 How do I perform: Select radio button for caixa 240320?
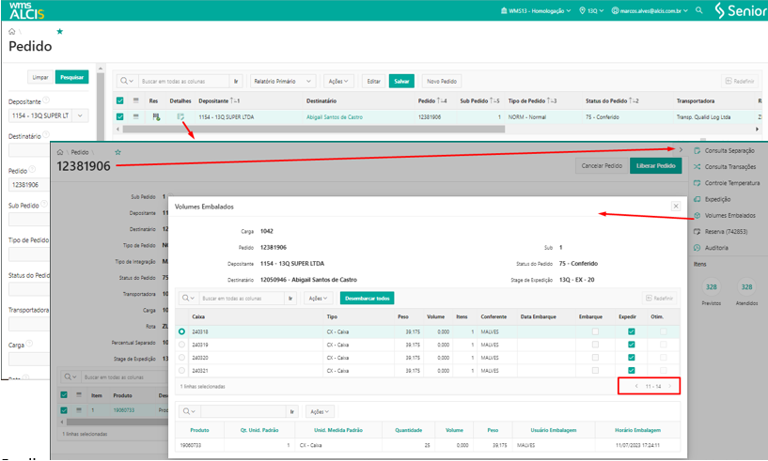[181, 357]
